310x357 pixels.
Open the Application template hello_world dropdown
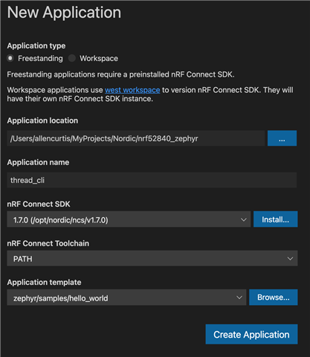[126, 297]
